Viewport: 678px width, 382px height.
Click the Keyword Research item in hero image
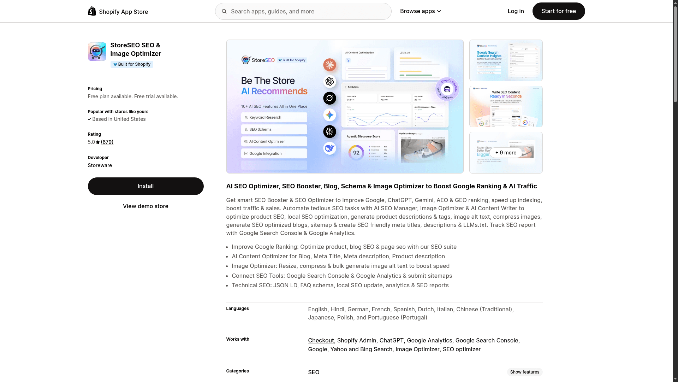coord(274,117)
